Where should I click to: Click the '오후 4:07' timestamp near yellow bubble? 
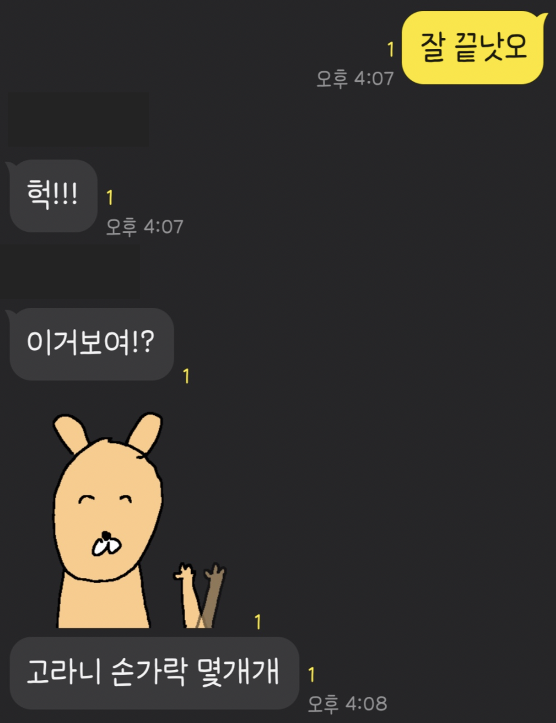pyautogui.click(x=355, y=78)
